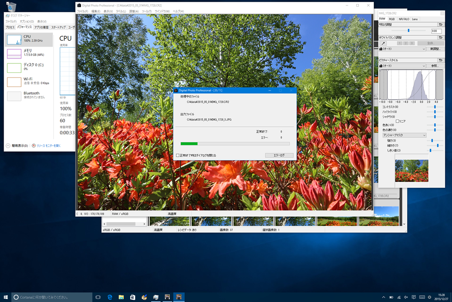Switch to the Lens tab
452x302 pixels.
415,19
